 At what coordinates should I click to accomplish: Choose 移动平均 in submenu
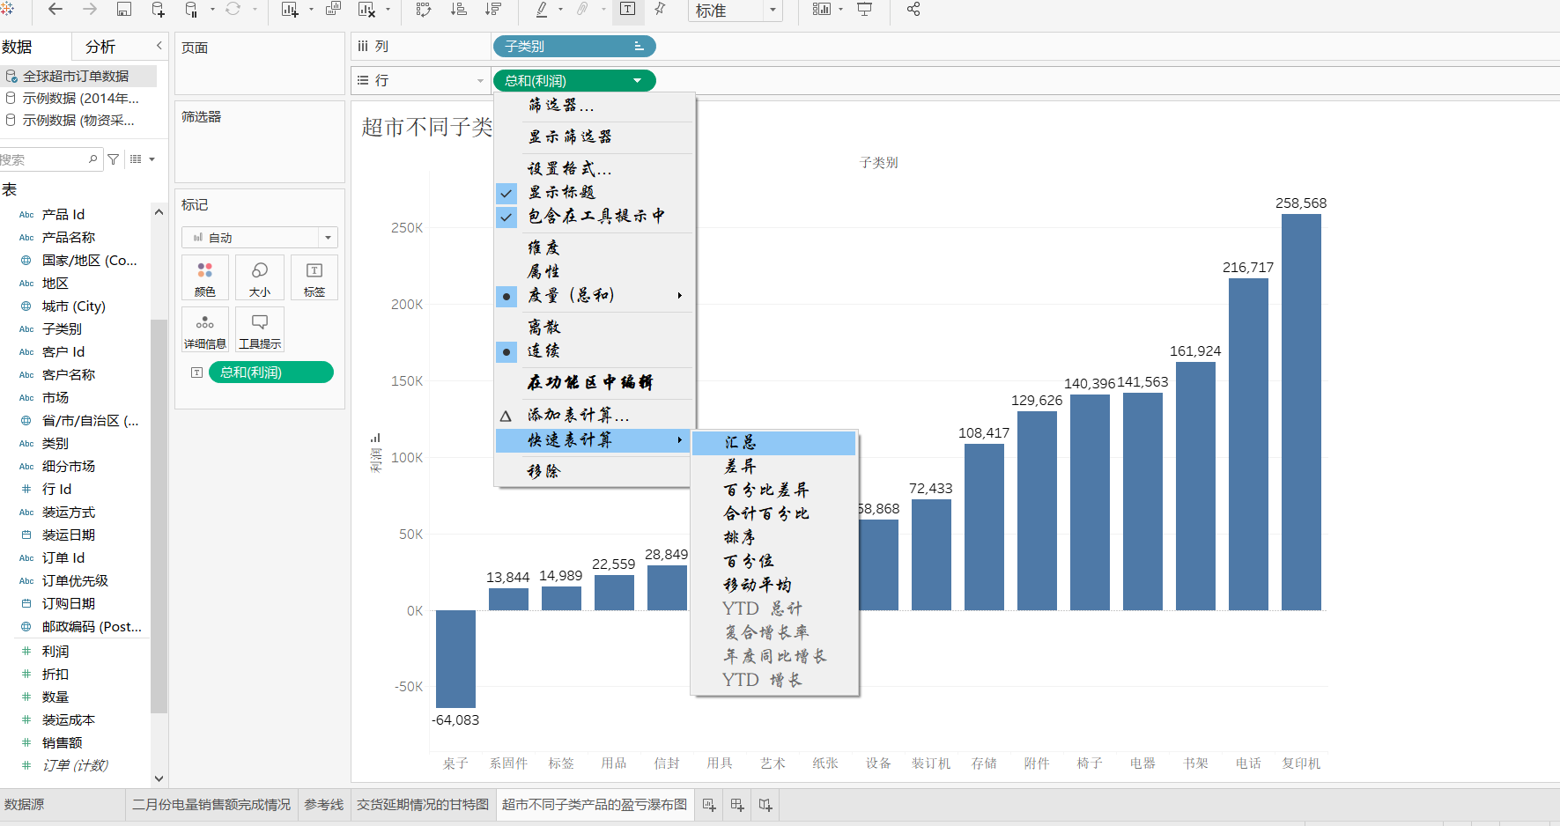pyautogui.click(x=774, y=586)
